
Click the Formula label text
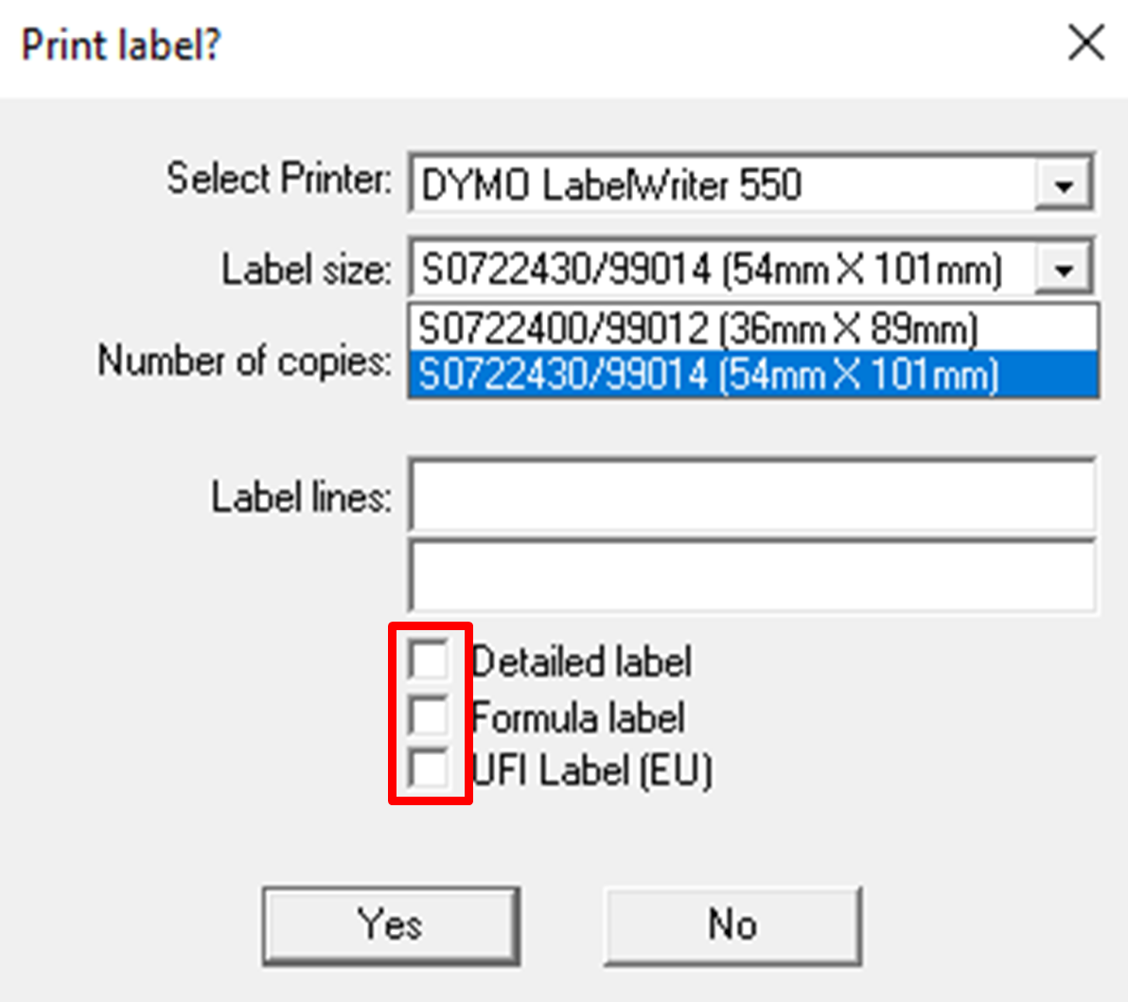580,716
